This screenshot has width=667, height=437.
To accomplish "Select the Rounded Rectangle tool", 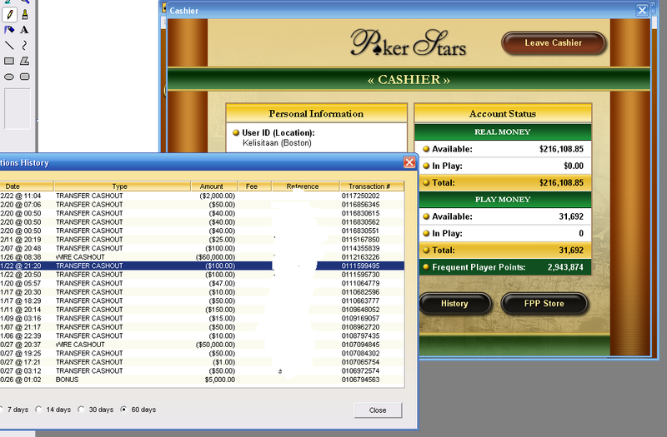I will coord(25,77).
